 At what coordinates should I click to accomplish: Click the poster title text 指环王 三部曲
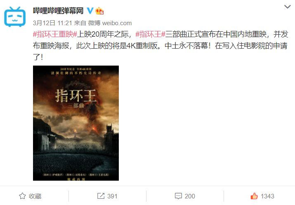(x=76, y=98)
